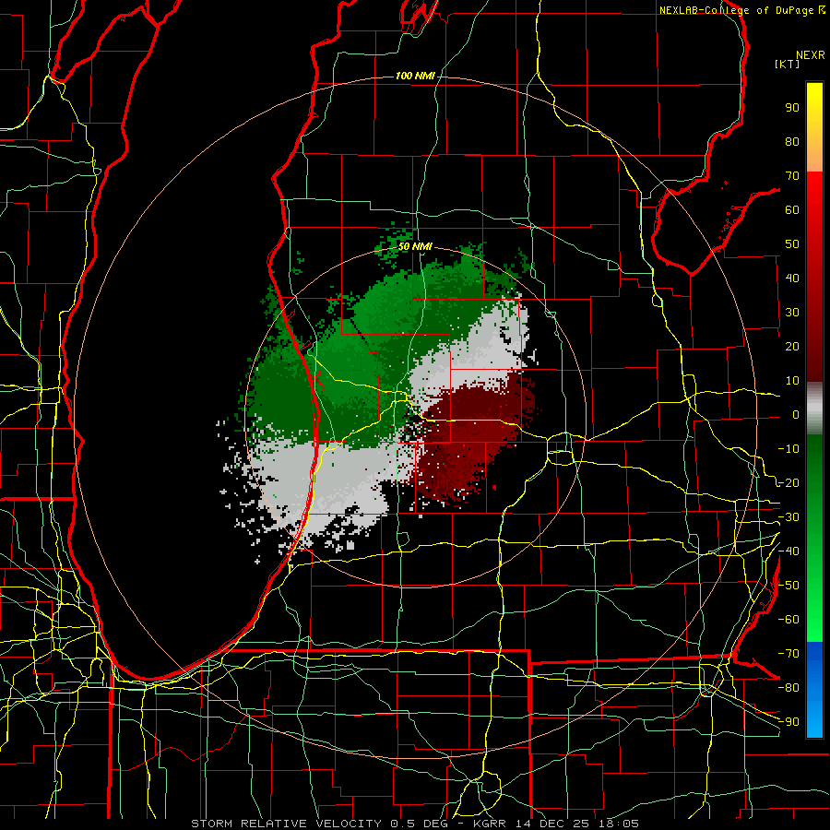Screen dimensions: 830x830
Task: Click the -50 tick label on velocity scale
Action: coord(788,586)
